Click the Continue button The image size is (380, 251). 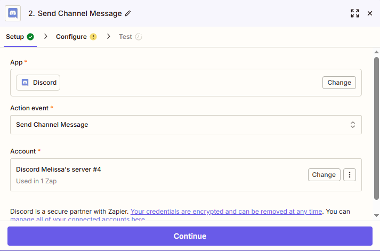(x=190, y=236)
